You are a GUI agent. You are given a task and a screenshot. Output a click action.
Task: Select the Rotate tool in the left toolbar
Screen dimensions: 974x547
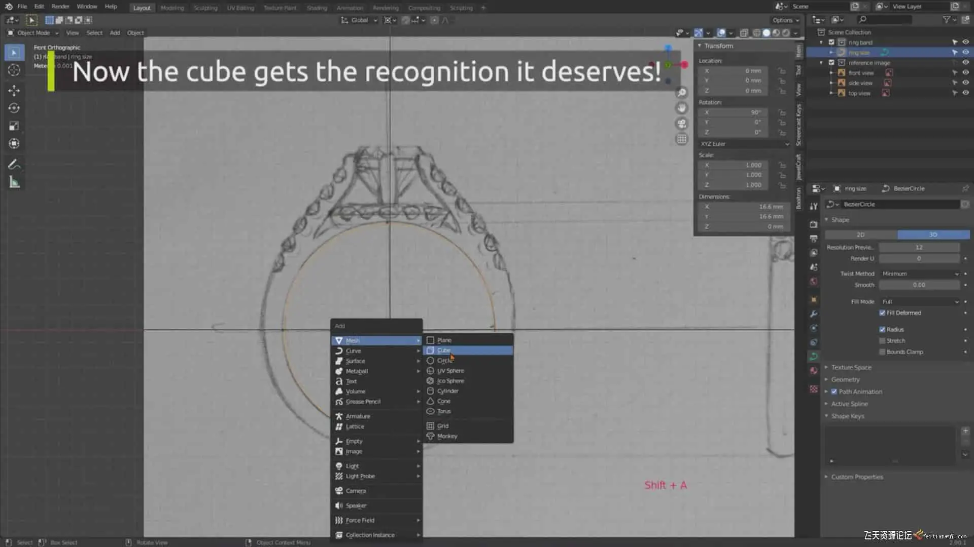14,108
